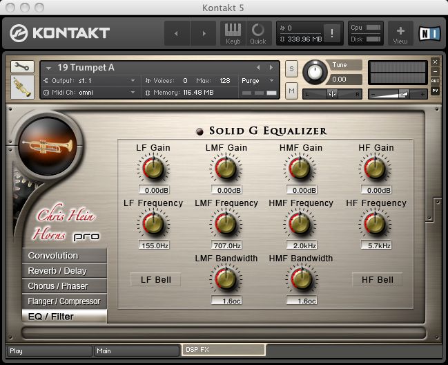The image size is (448, 365).
Task: Click the HMF Bandwidth knob
Action: coord(302,279)
